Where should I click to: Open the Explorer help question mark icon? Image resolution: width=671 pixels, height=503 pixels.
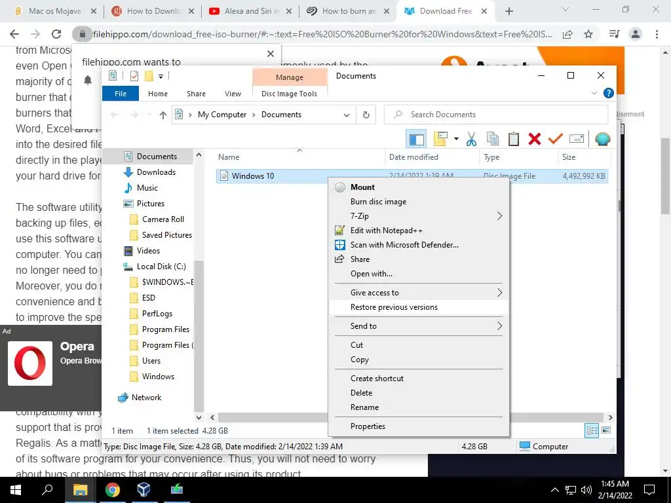point(608,93)
